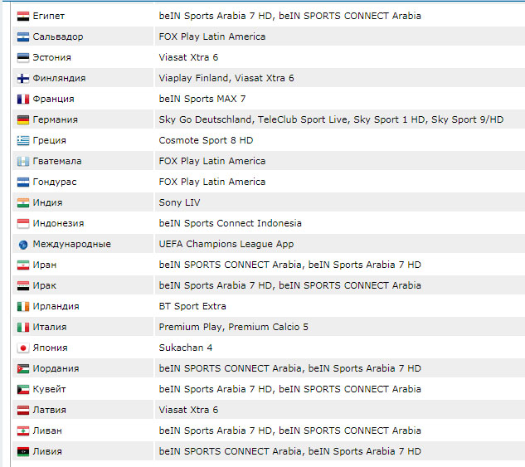
Task: Select the Индия country label
Action: 47,203
